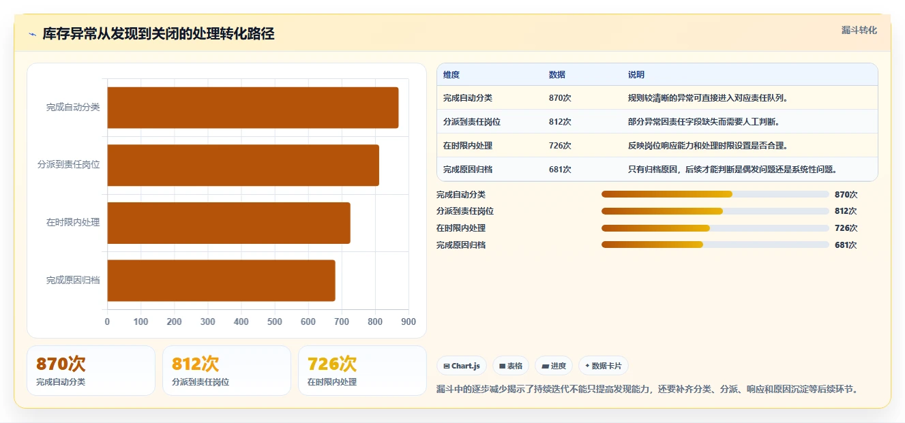Click the x-axis tick 900
905x423 pixels.
click(409, 322)
